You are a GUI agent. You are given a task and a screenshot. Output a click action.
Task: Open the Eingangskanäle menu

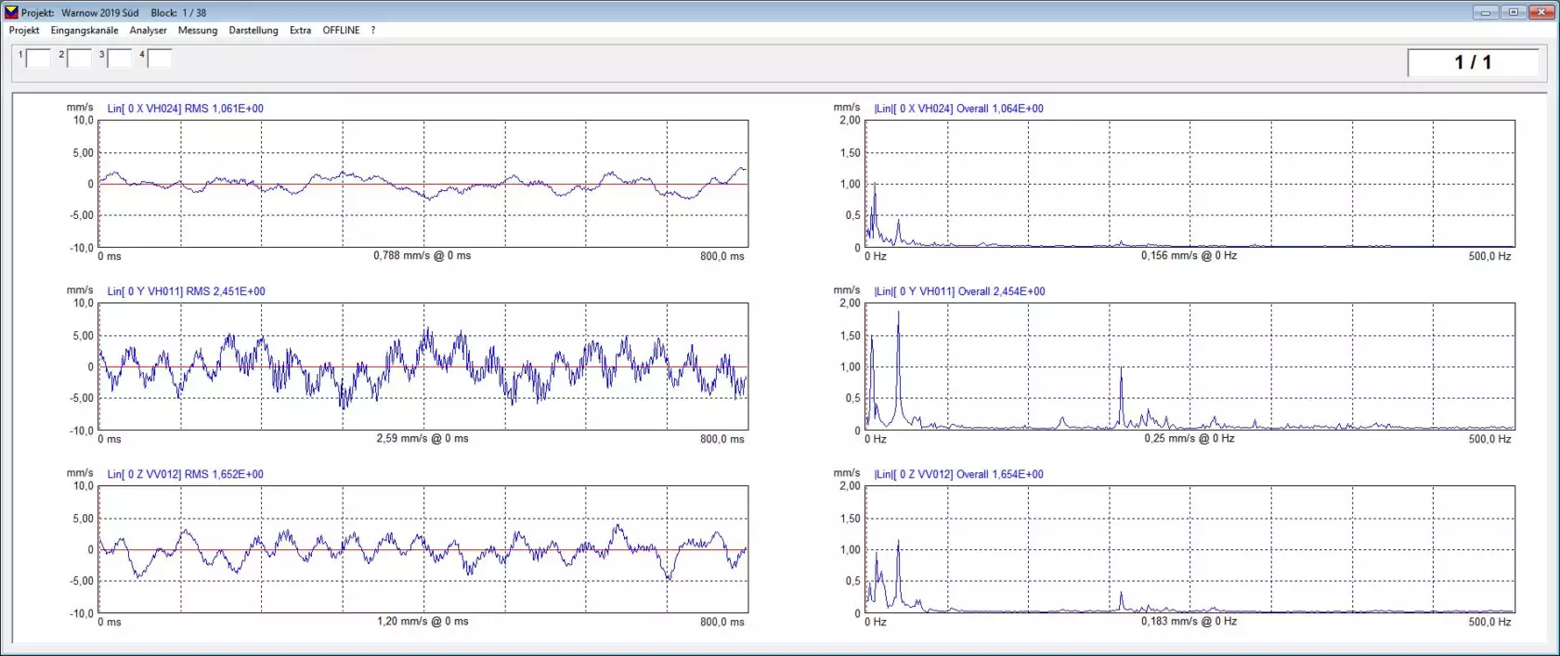pyautogui.click(x=84, y=31)
